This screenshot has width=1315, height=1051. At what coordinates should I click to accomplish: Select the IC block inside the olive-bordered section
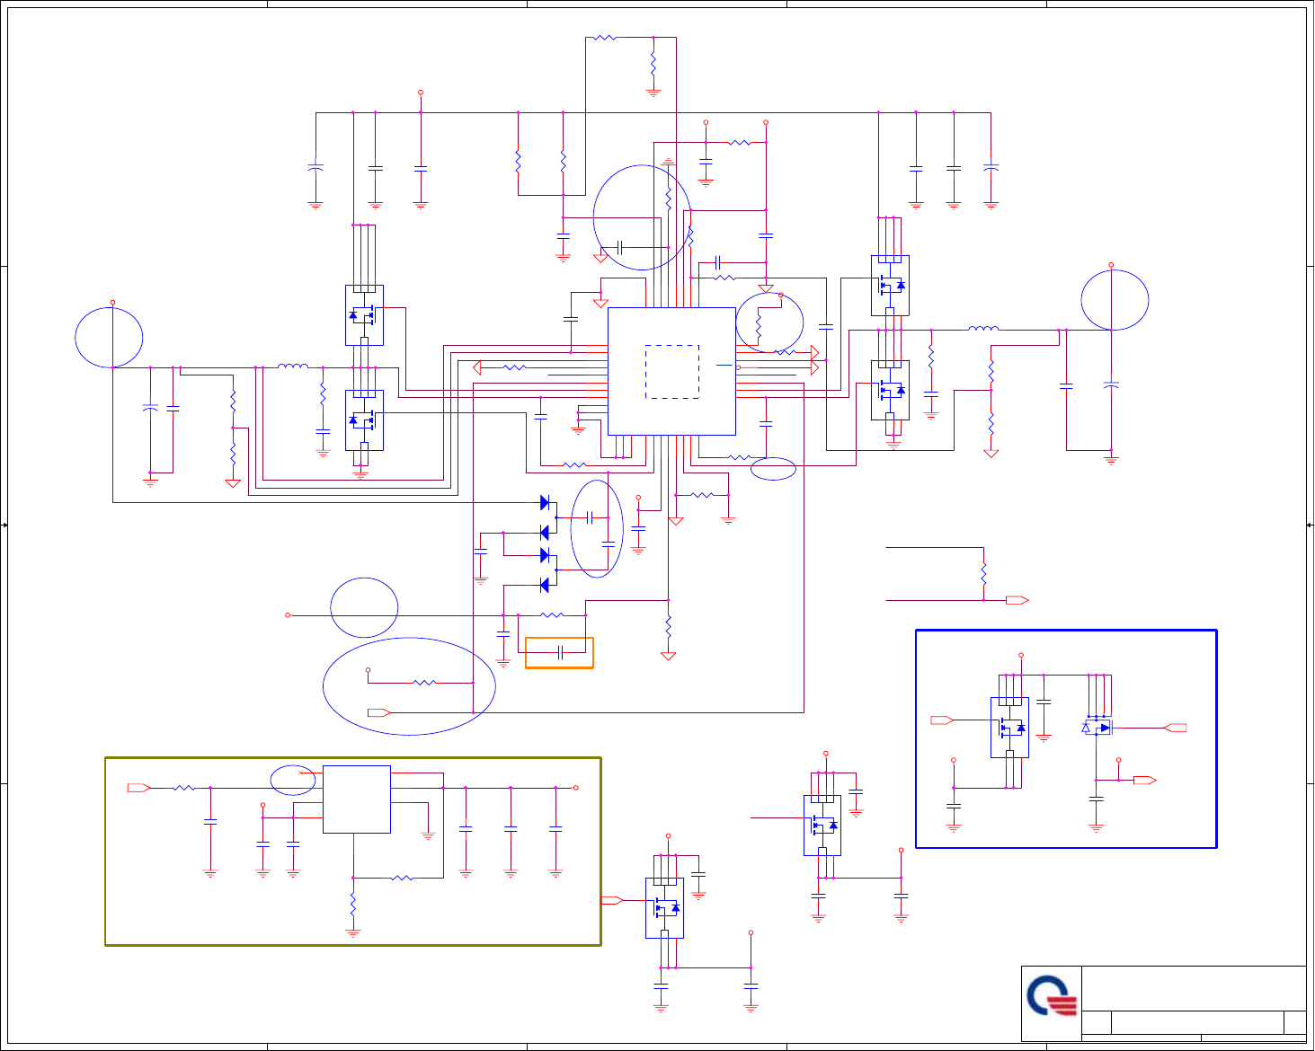(x=357, y=799)
